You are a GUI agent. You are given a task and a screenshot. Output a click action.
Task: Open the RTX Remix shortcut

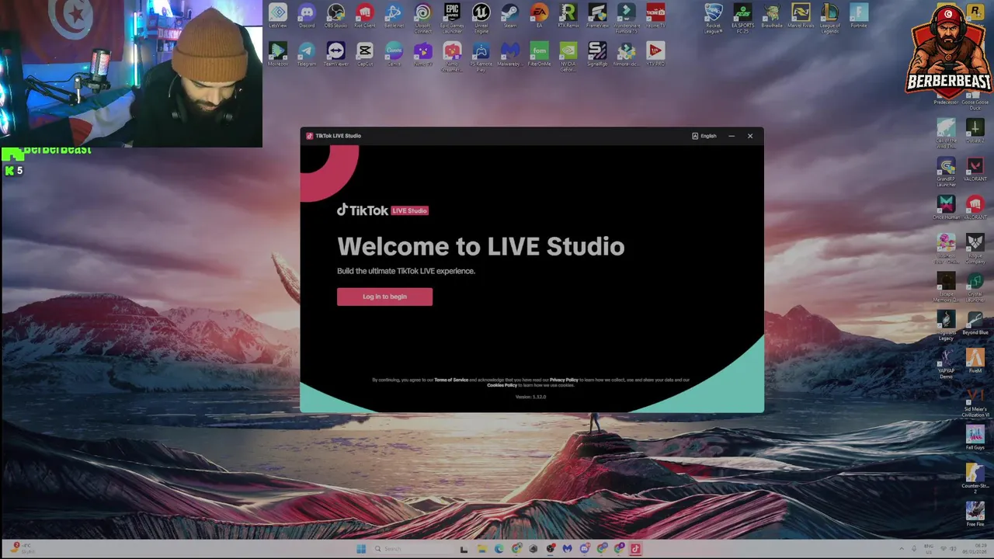[568, 16]
